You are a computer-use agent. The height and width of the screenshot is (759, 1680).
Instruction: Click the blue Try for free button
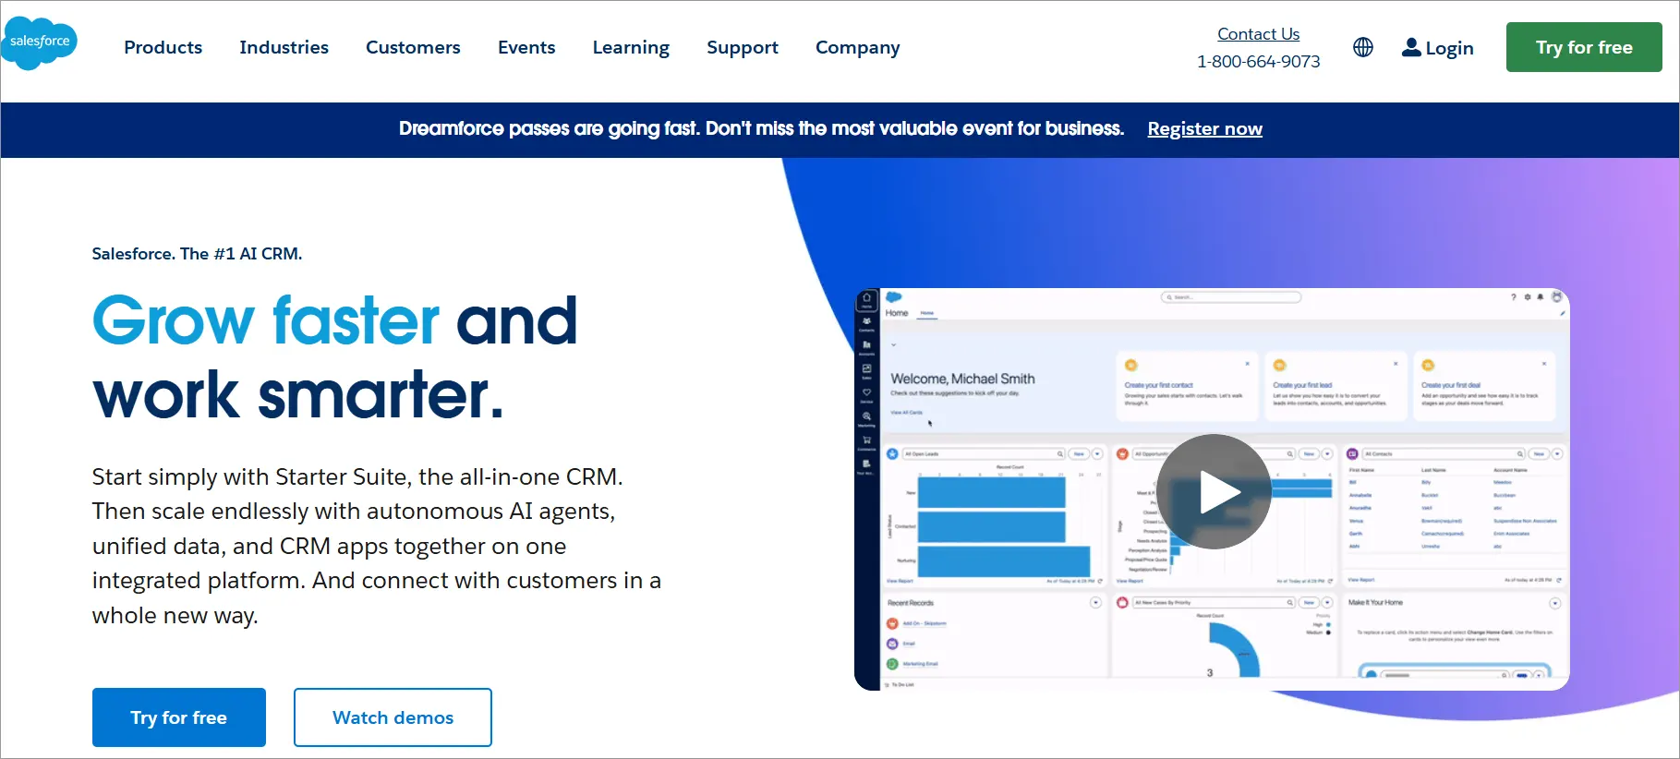[x=179, y=717]
